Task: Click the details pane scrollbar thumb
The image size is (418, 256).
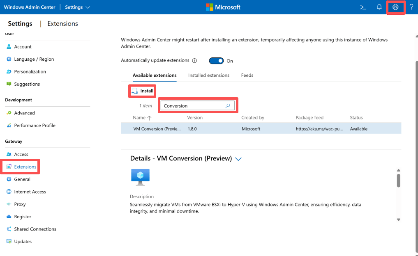Action: point(399,181)
